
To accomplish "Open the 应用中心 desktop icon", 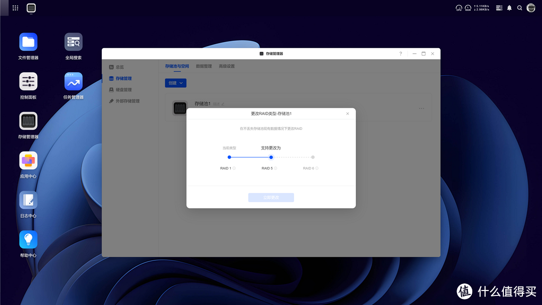I will 28,161.
